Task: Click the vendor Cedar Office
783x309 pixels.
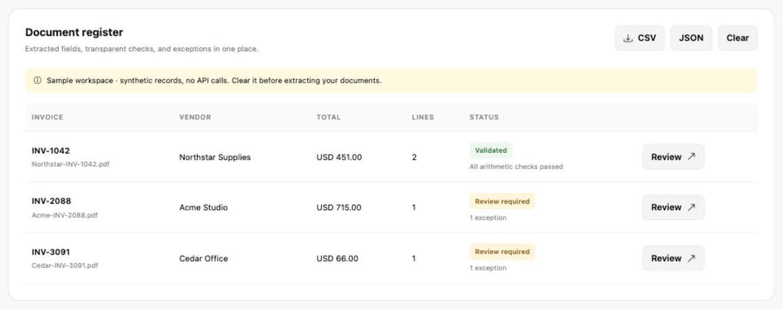Action: (203, 259)
